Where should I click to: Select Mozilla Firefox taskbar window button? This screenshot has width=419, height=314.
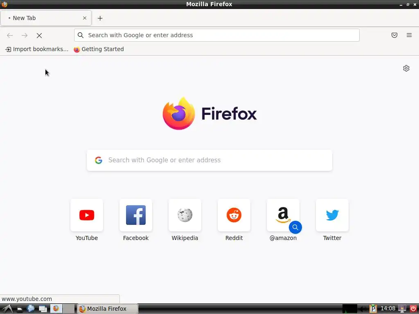pyautogui.click(x=108, y=309)
